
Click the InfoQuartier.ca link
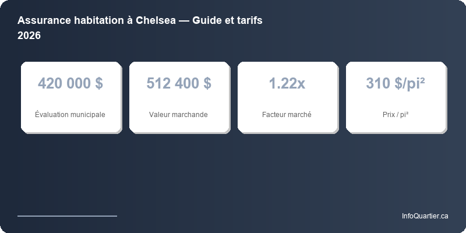pyautogui.click(x=425, y=216)
